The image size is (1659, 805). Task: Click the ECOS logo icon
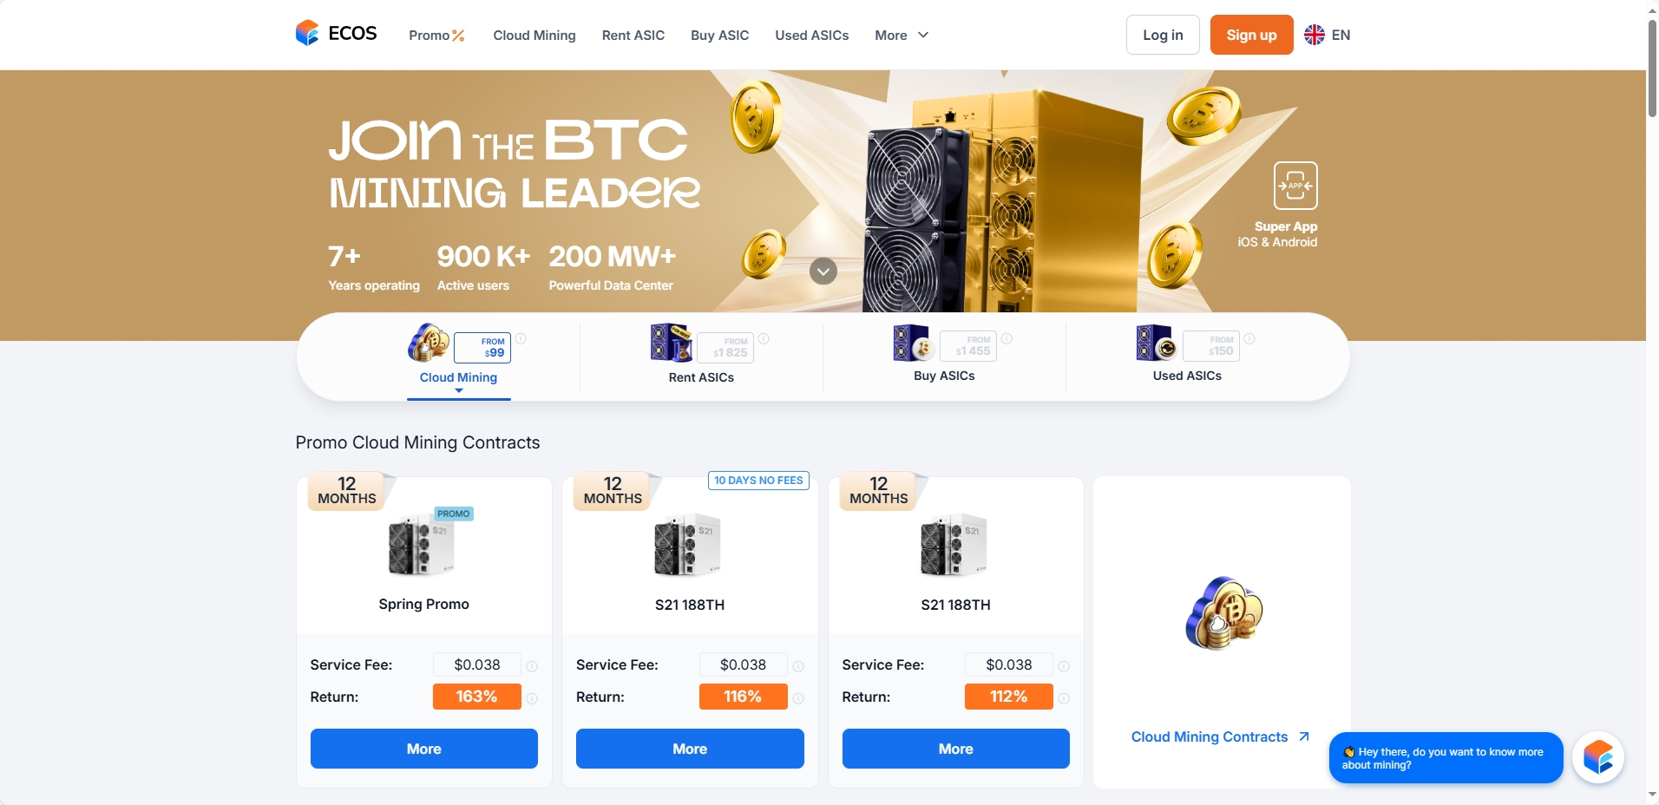(x=307, y=34)
